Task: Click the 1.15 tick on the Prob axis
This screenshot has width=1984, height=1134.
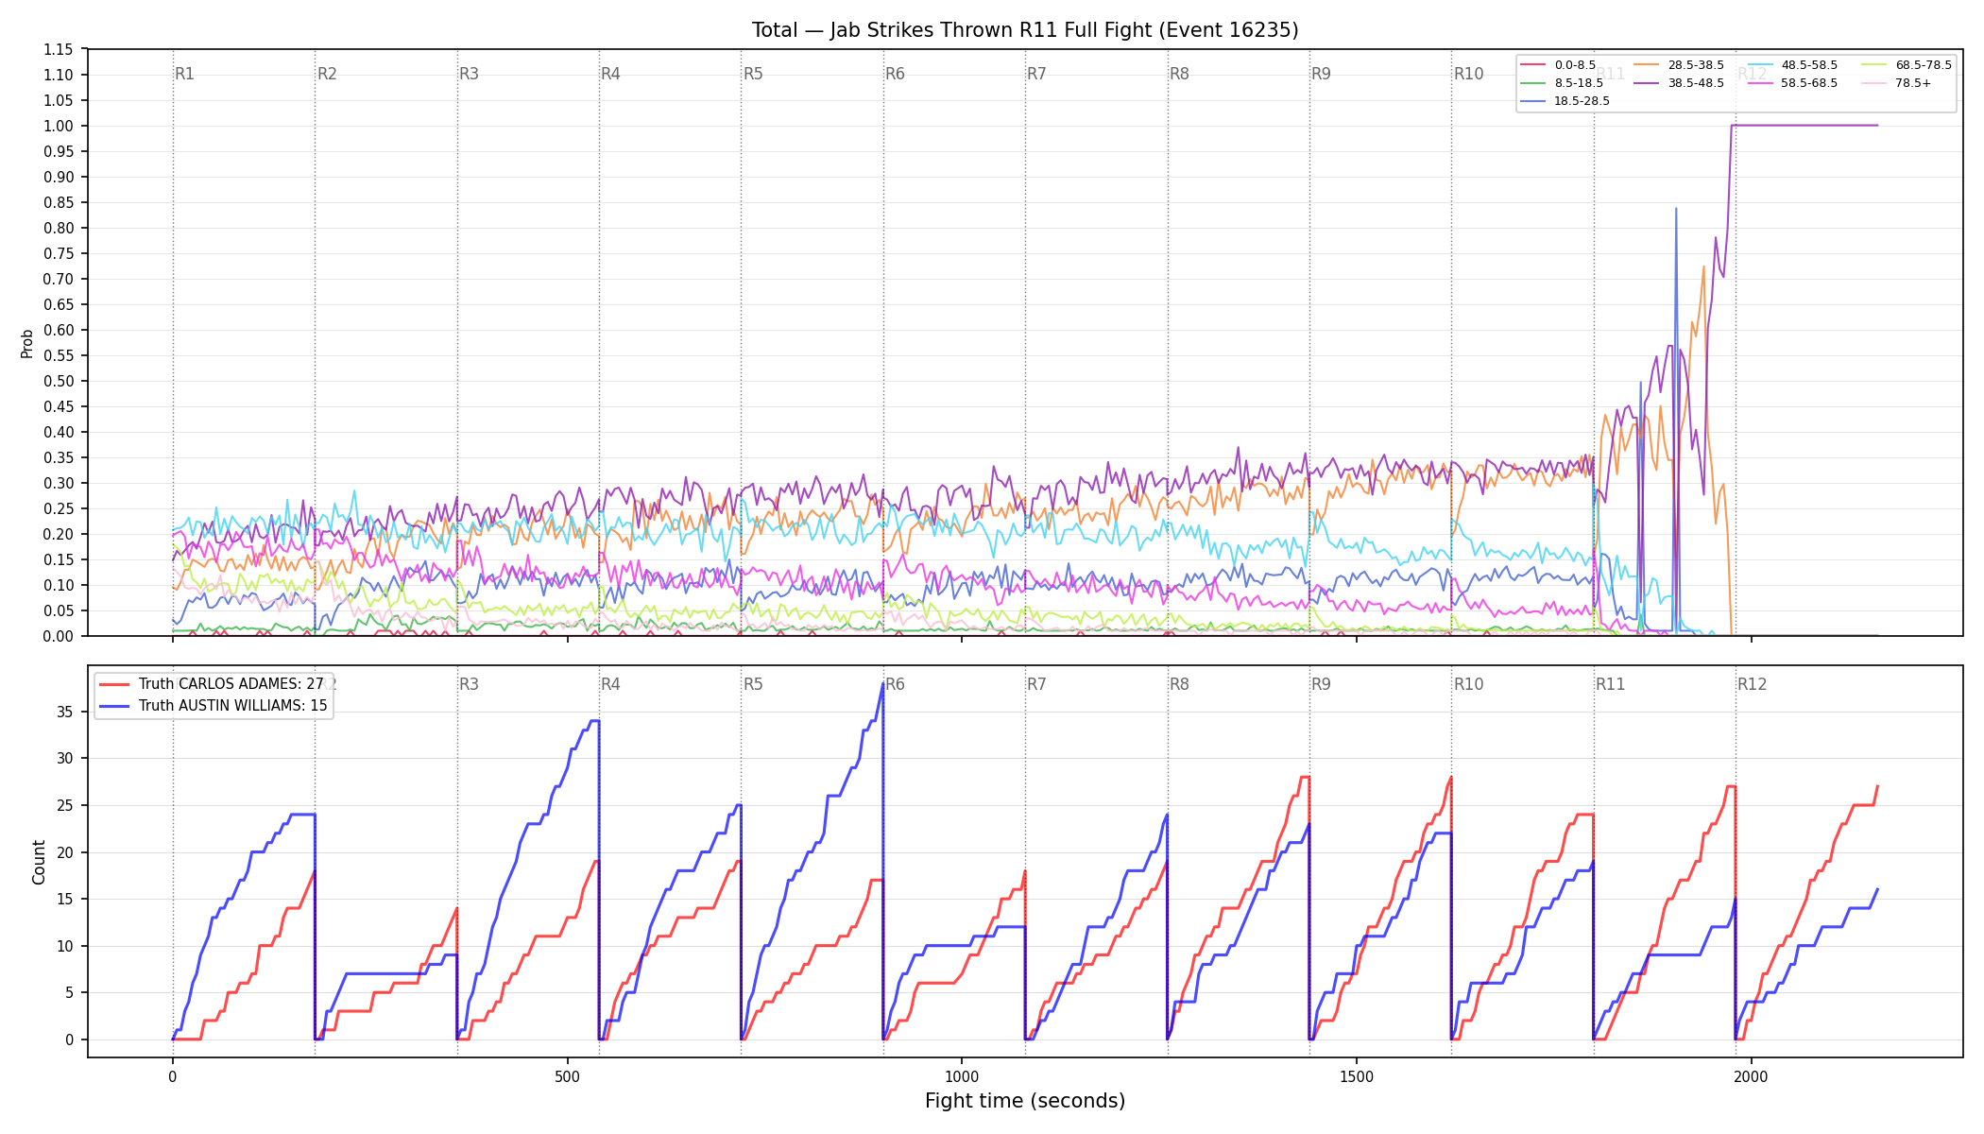Action: (x=59, y=49)
